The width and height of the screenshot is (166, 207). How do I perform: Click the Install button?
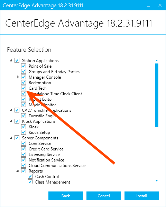pyautogui.click(x=142, y=196)
